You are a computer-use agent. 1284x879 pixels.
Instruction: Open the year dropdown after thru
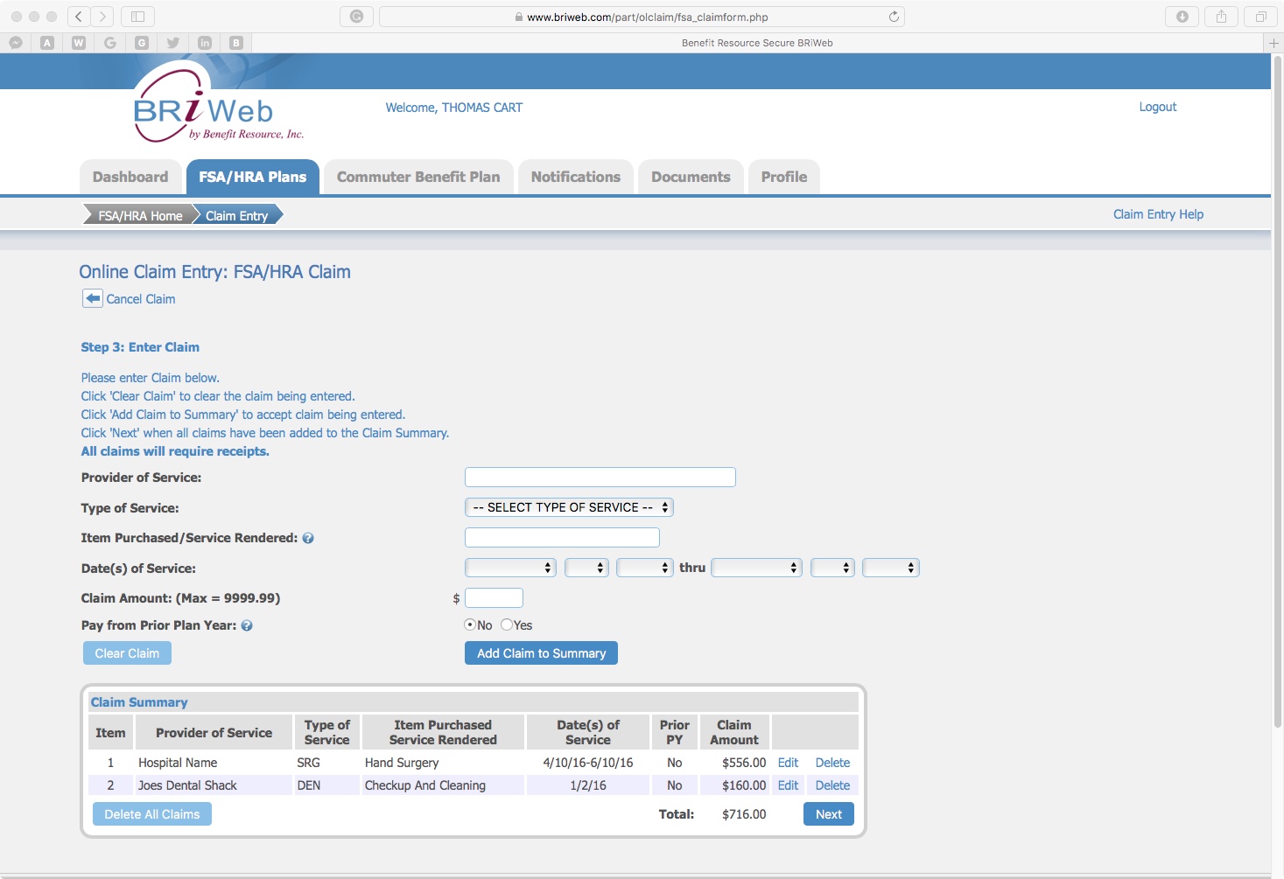[891, 568]
